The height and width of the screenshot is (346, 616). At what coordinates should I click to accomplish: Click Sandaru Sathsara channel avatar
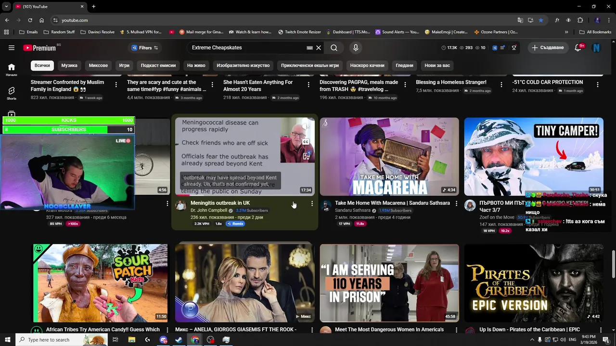click(x=325, y=206)
